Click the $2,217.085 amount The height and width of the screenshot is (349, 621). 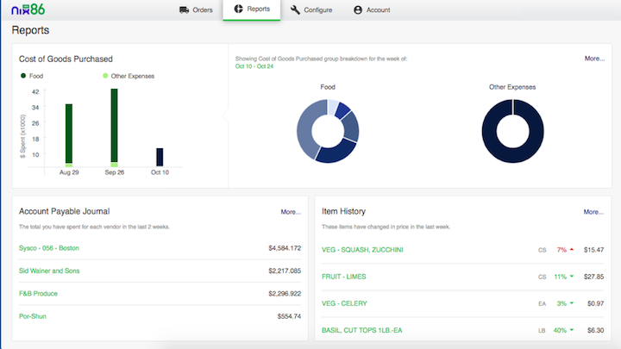285,271
